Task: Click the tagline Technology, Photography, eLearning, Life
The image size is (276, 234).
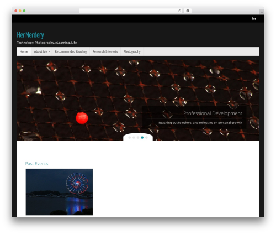Action: point(47,43)
